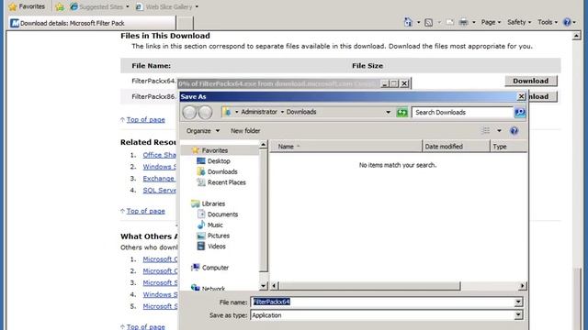The height and width of the screenshot is (330, 588).
Task: Click the Add to Favorites Bar icon
Action: click(x=59, y=6)
